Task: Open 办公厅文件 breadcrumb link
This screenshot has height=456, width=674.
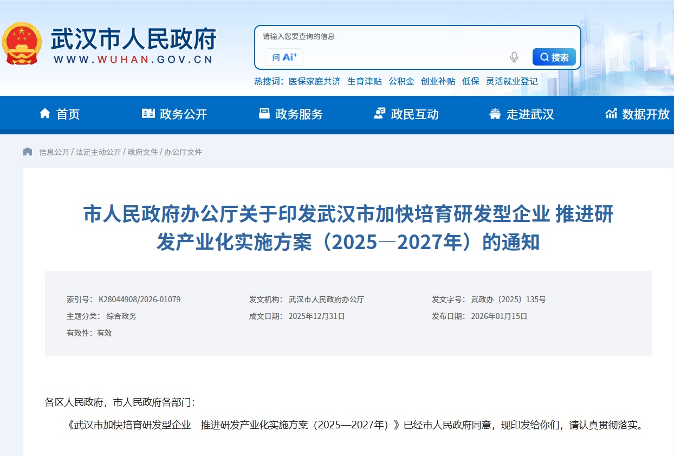Action: click(183, 152)
